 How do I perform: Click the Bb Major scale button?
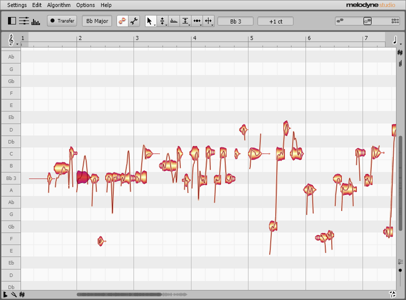pyautogui.click(x=97, y=21)
